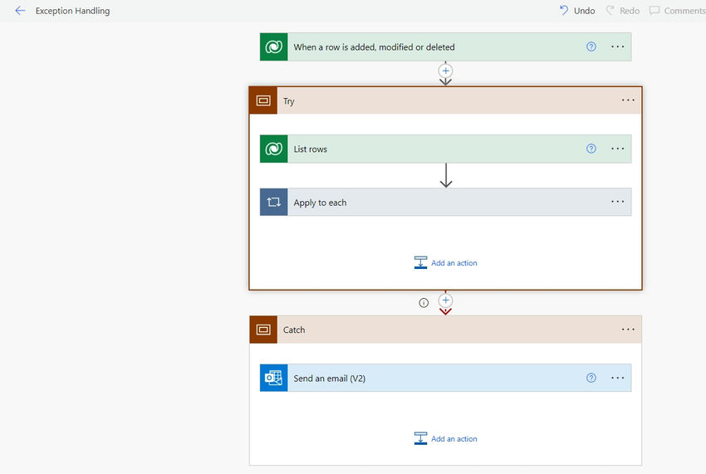Undo the last change
Viewport: 706px width, 474px height.
point(577,10)
